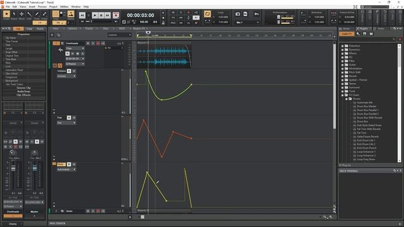The width and height of the screenshot is (404, 227).
Task: Select the Draw pencil tool
Action: [x=37, y=14]
